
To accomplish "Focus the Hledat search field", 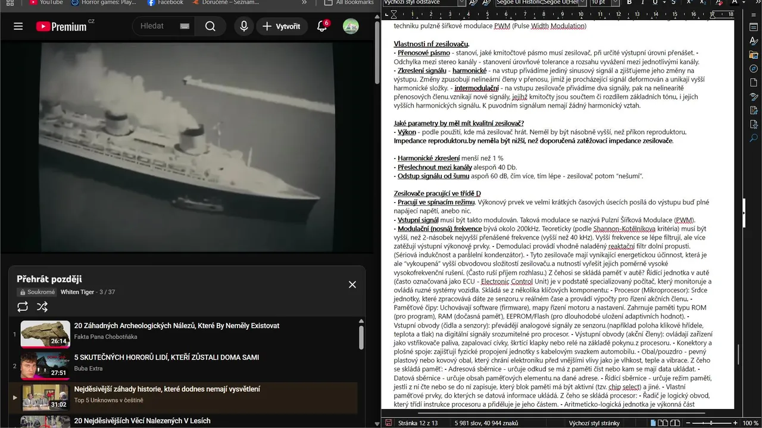I will (156, 26).
